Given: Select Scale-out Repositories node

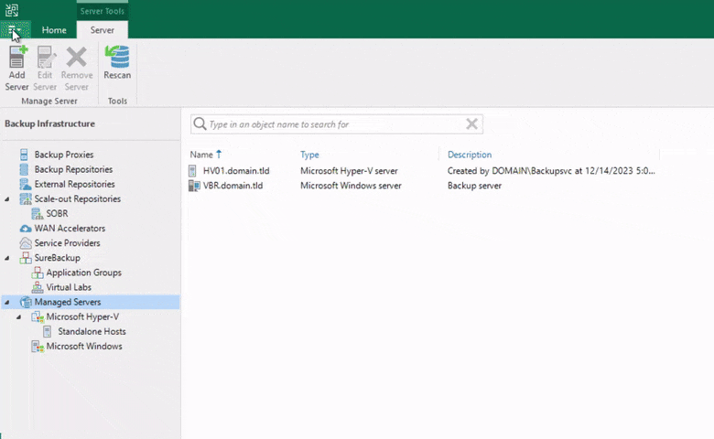Looking at the screenshot, I should point(78,198).
